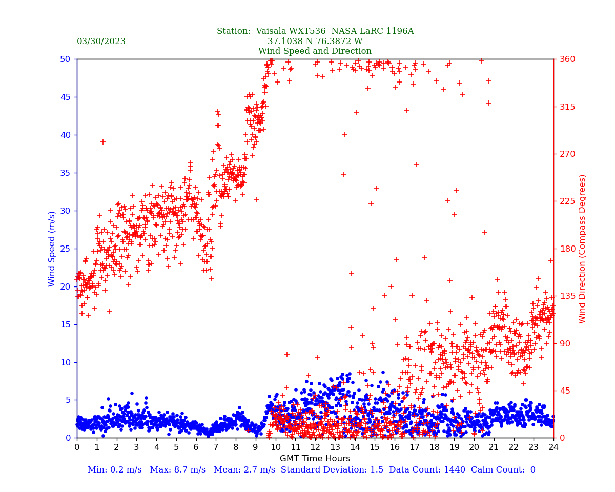The width and height of the screenshot is (615, 492).
Task: Click the date label 03/30/2023
Action: [101, 42]
